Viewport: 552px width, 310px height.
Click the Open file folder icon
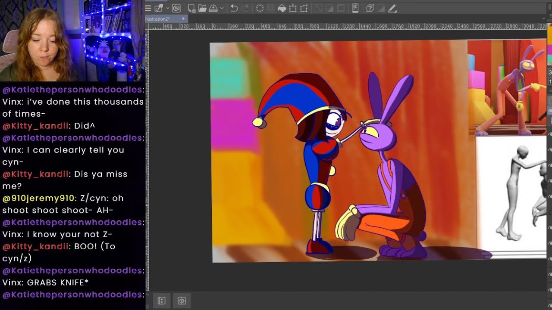point(202,8)
